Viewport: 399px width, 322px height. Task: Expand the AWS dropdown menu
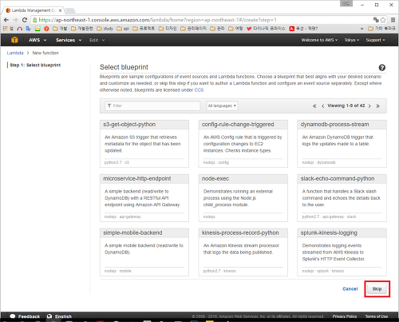38,40
